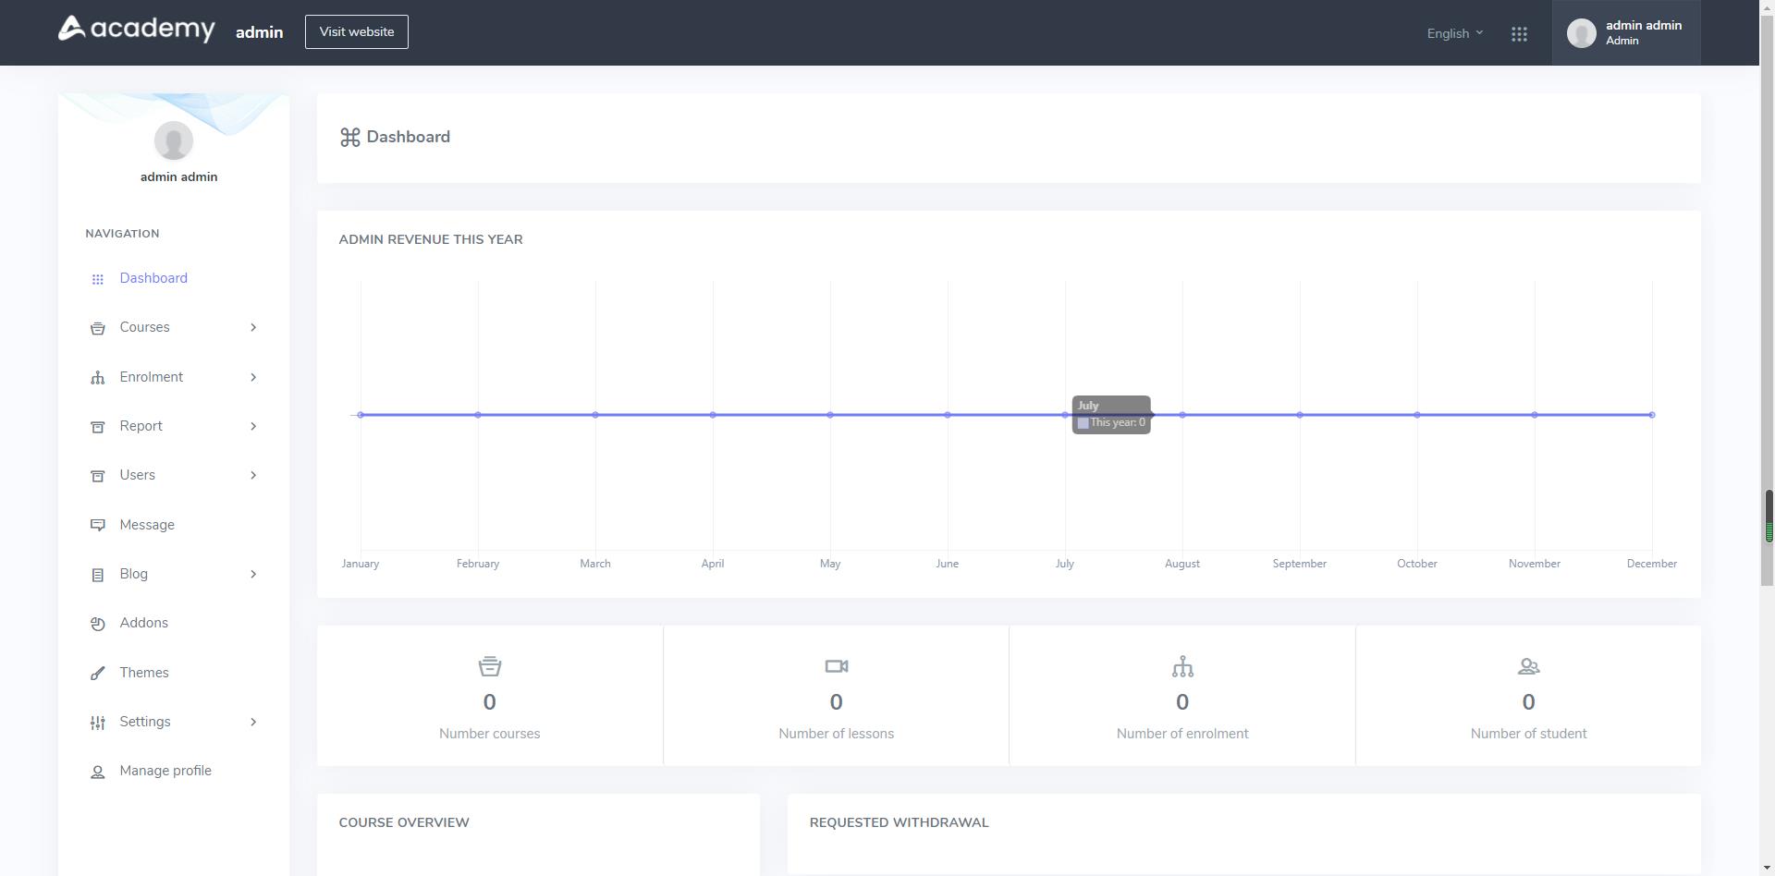The width and height of the screenshot is (1775, 876).
Task: Click the Number of lessons camera icon
Action: 836,666
